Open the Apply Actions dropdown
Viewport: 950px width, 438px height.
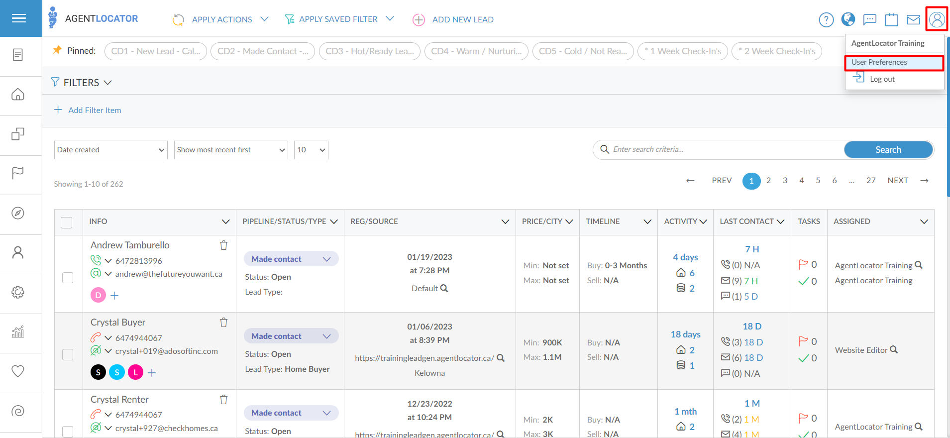pyautogui.click(x=220, y=19)
